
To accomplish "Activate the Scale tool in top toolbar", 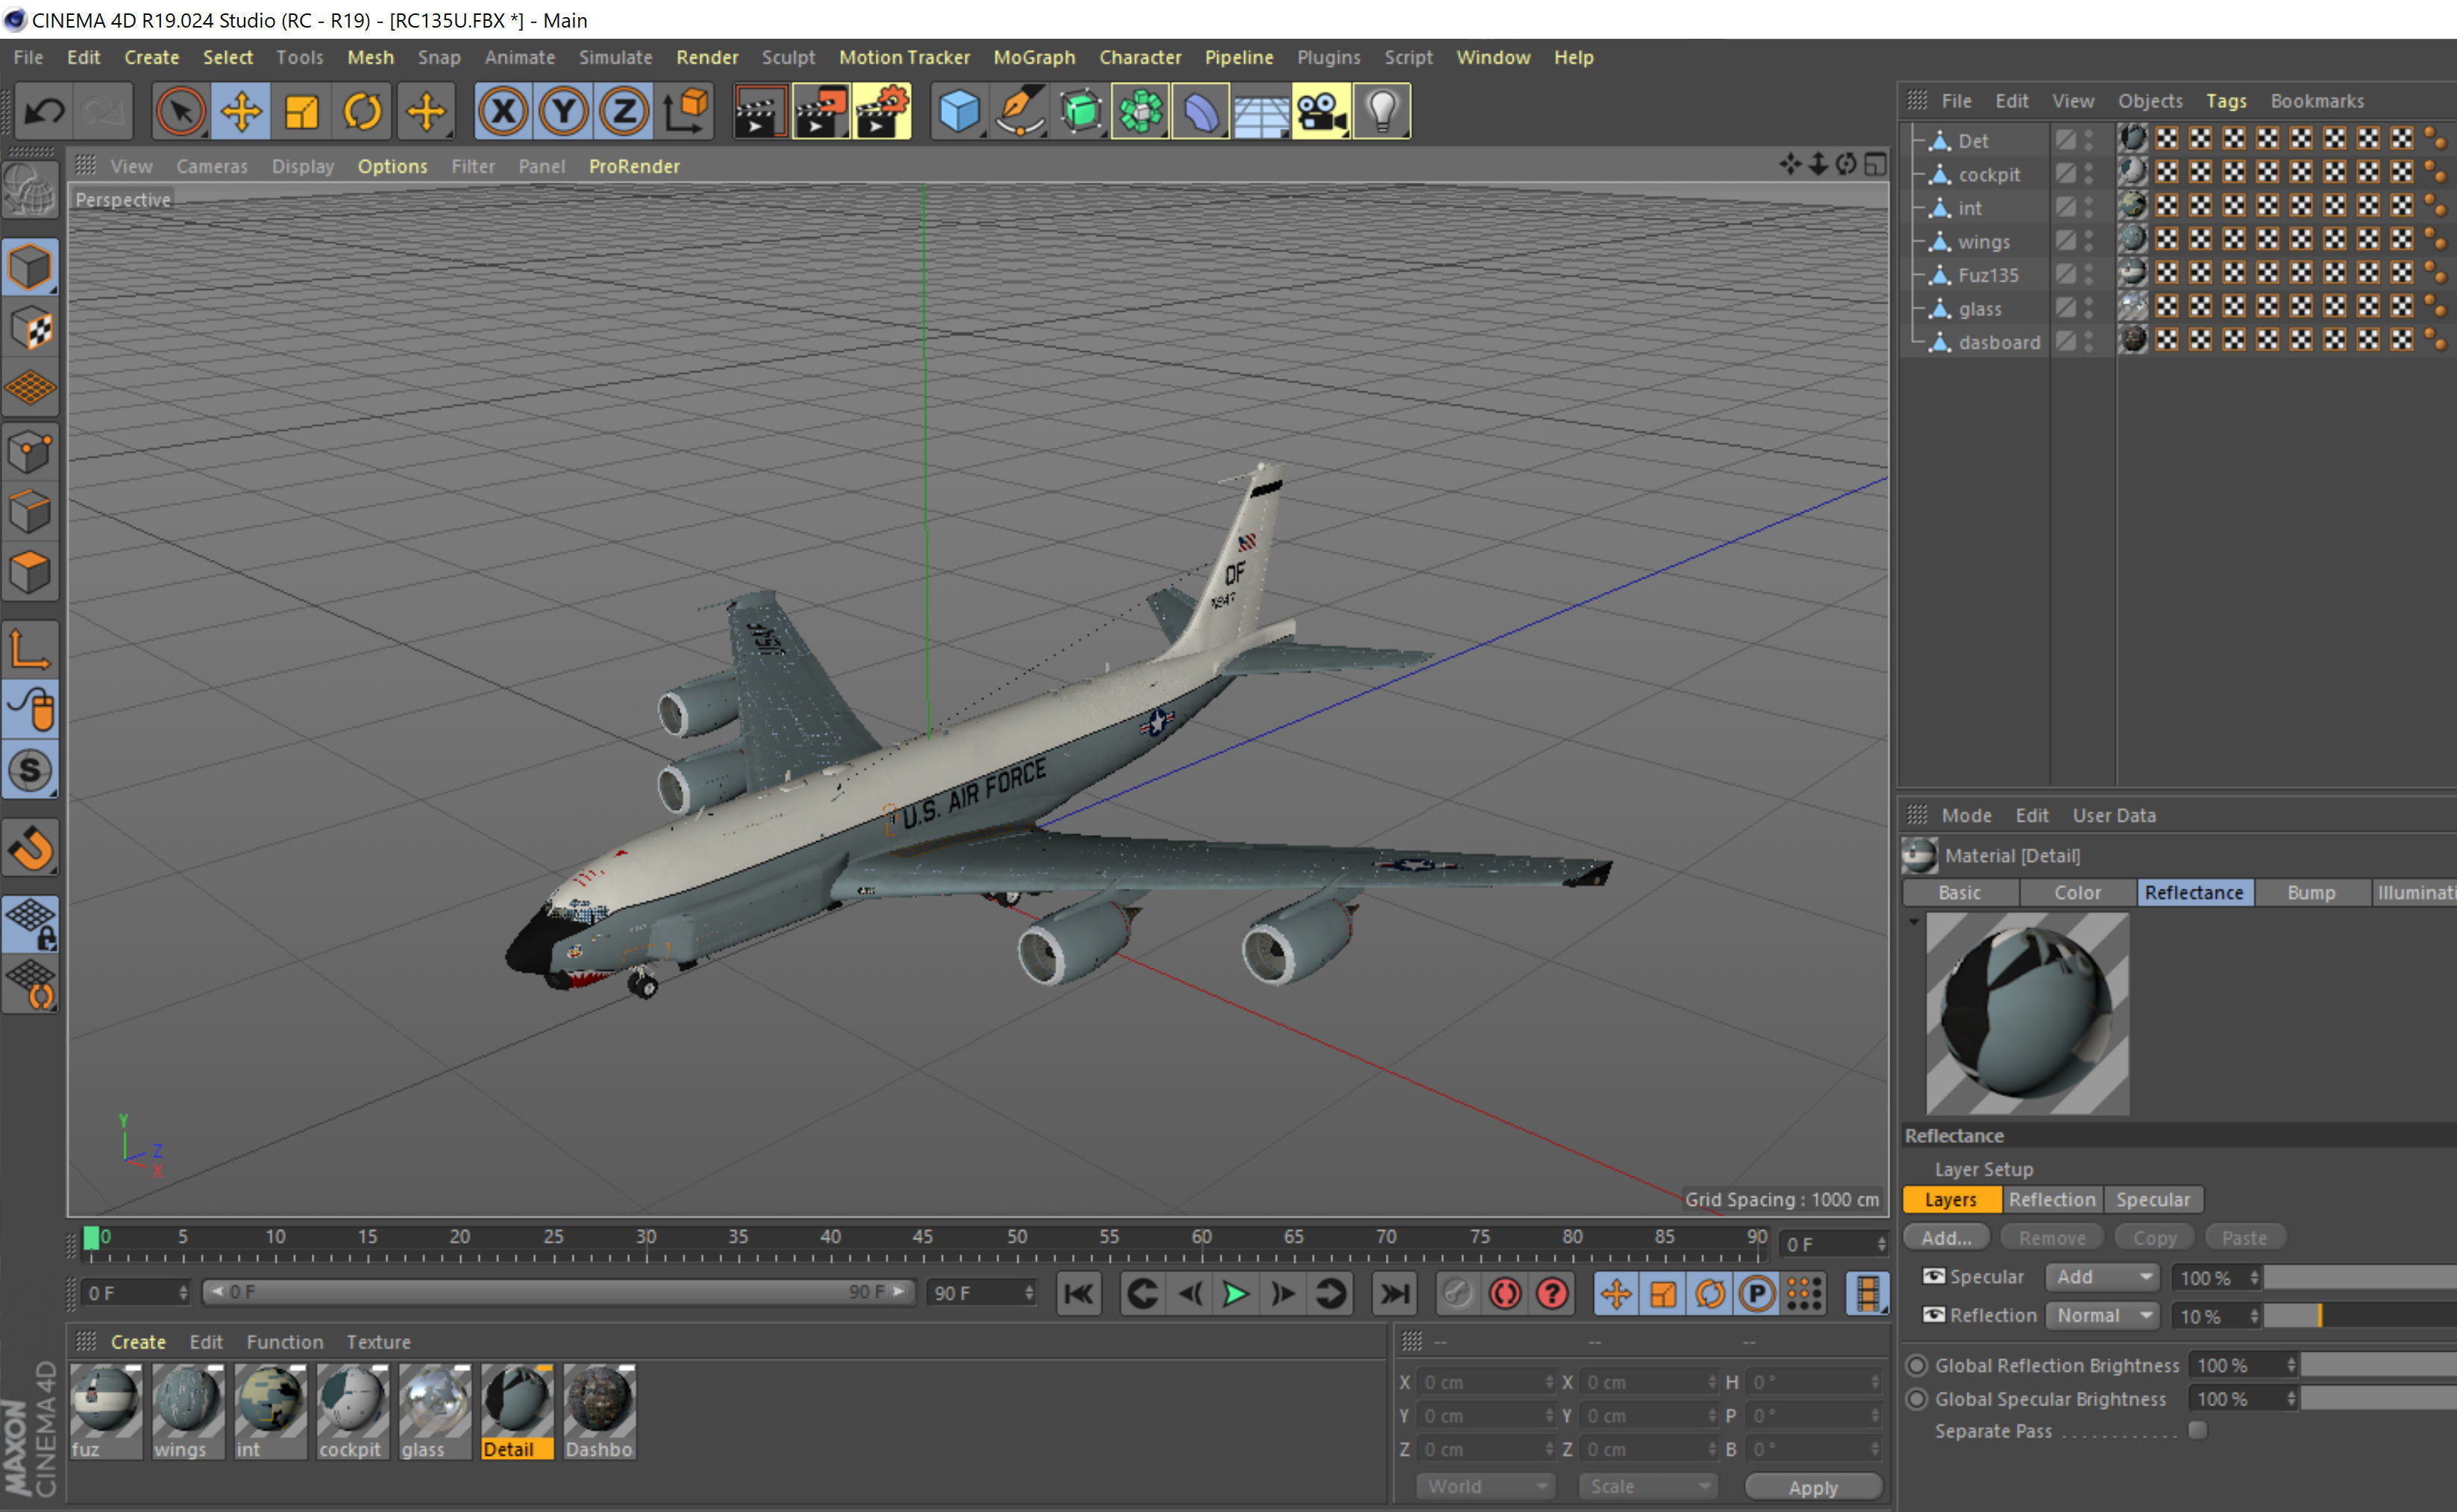I will (301, 111).
